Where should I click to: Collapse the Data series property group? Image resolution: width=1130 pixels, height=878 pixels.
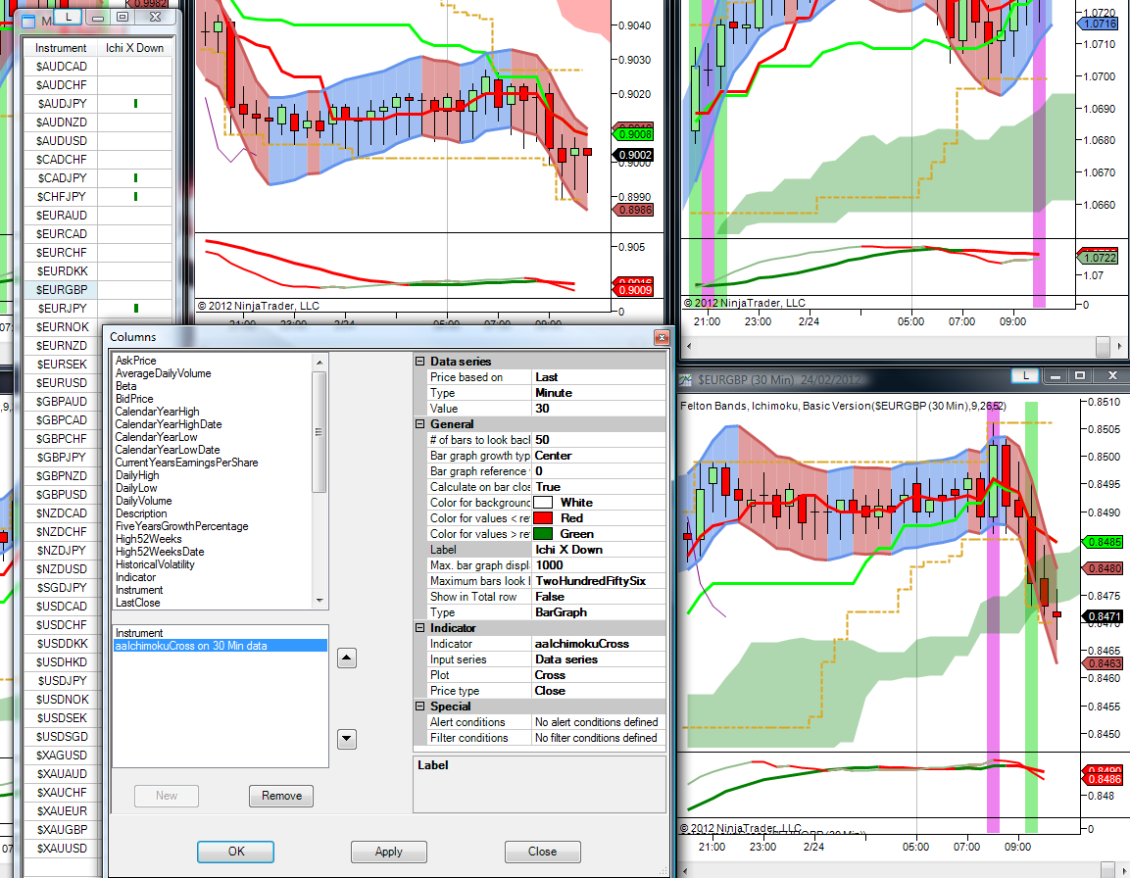pyautogui.click(x=420, y=362)
